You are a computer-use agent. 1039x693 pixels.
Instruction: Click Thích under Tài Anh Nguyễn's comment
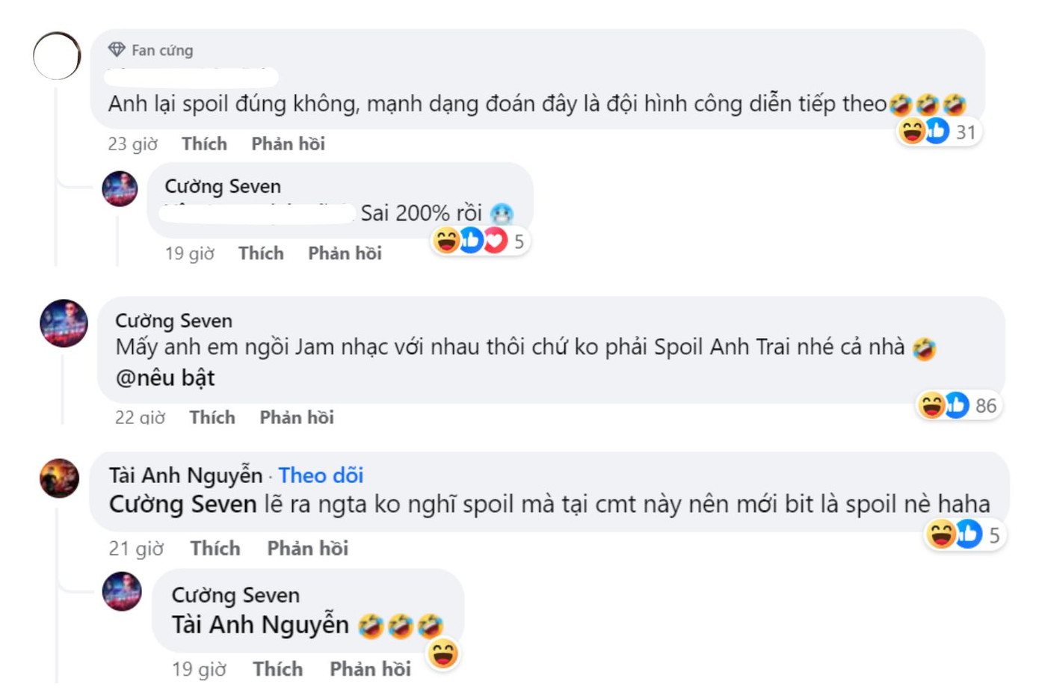tap(217, 548)
